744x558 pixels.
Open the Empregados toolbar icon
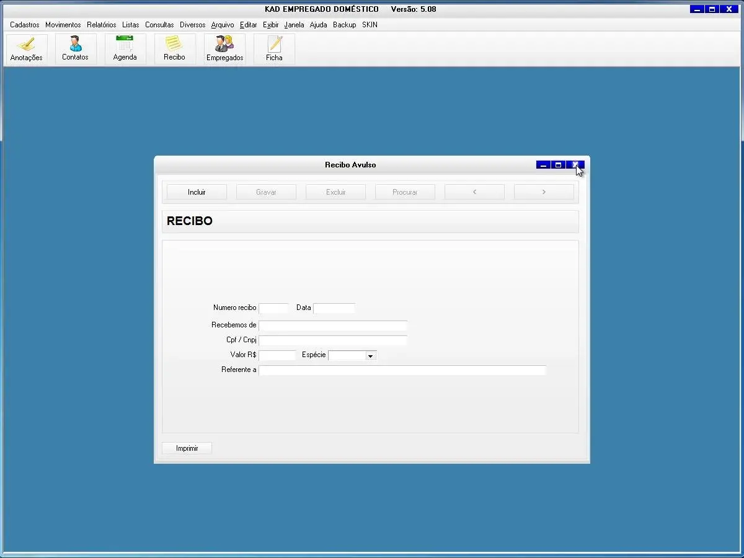[x=224, y=49]
